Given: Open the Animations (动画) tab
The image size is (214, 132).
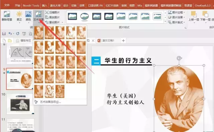Looking at the screenshot, I should pos(82,5).
